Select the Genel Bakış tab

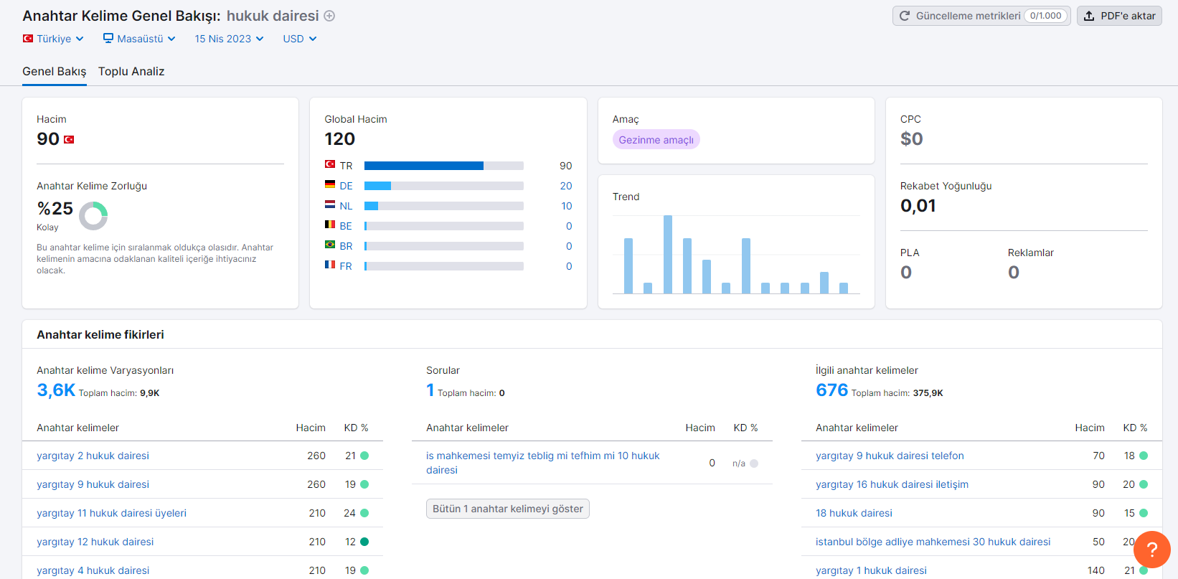coord(55,71)
